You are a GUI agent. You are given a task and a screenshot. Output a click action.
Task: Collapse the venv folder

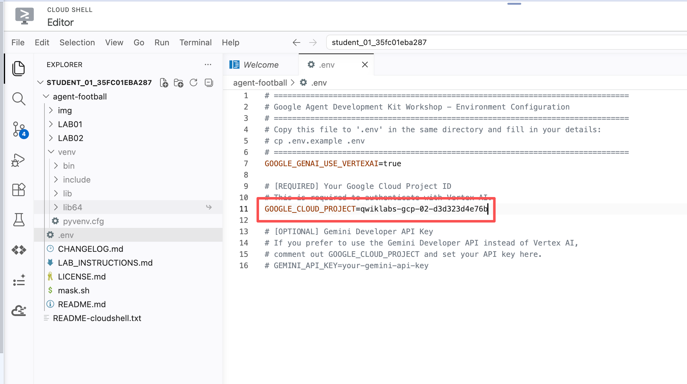[x=51, y=152]
